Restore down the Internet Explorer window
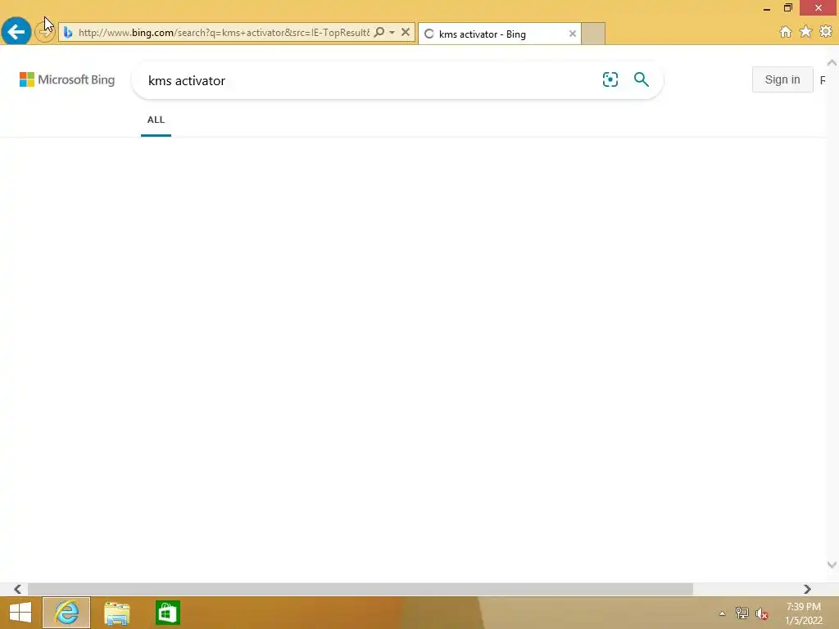The image size is (839, 629). (788, 7)
